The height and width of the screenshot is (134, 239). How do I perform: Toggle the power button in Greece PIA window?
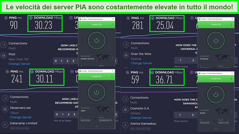tap(216, 95)
